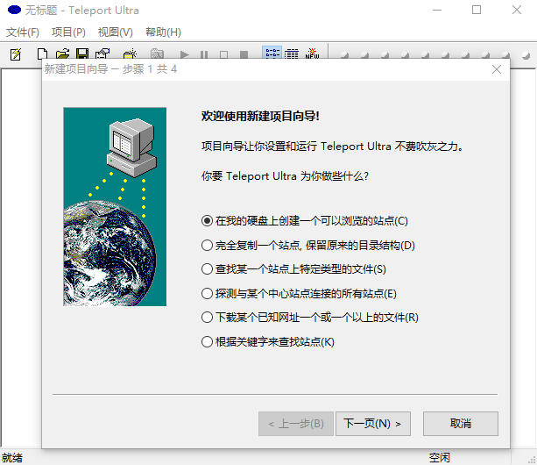Click the solid square abort toolbar icon
The width and height of the screenshot is (537, 465).
(x=244, y=54)
